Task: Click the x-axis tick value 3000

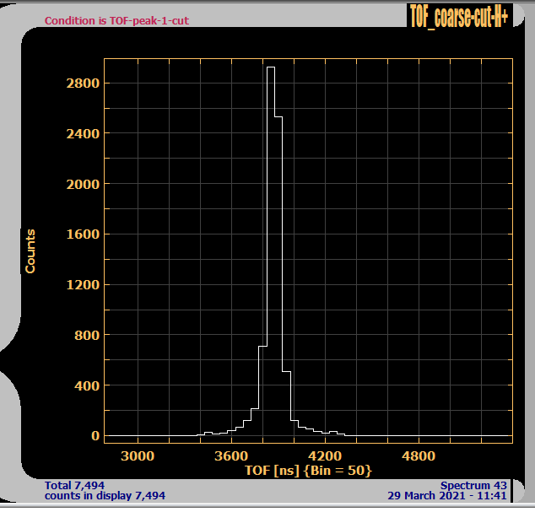Action: pyautogui.click(x=138, y=456)
